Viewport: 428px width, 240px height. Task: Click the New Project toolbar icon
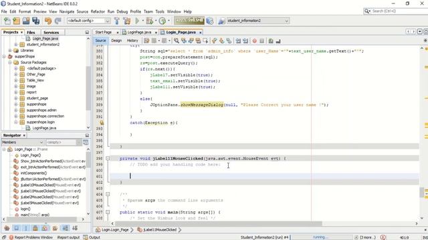[x=16, y=21]
